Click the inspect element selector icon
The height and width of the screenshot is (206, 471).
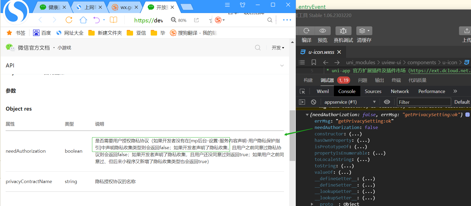[x=302, y=91]
